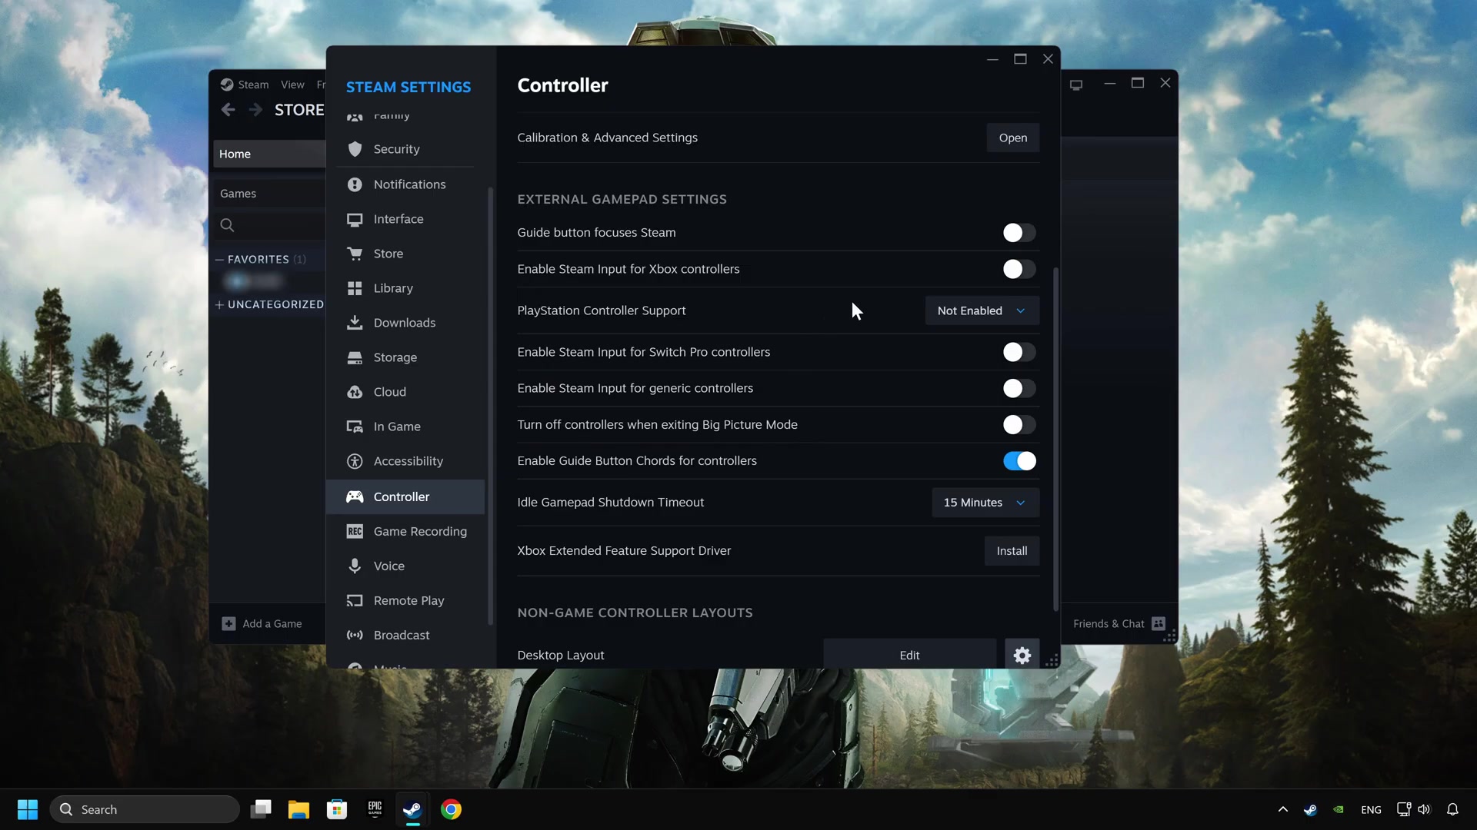Click the Downloads arrow icon
1477x830 pixels.
(x=355, y=323)
